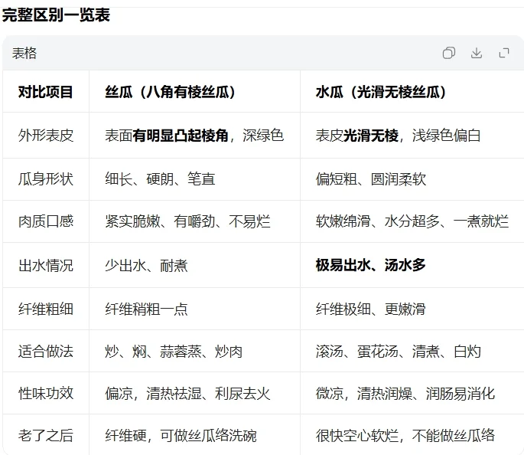The height and width of the screenshot is (455, 524).
Task: Select the 丝瓜（八角有棱丝瓜） column header
Action: pyautogui.click(x=171, y=92)
